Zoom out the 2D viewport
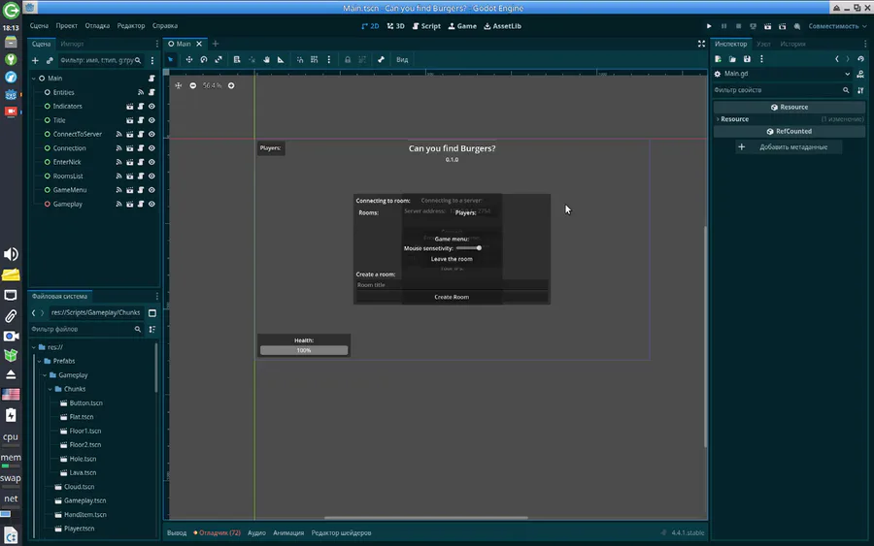Image resolution: width=874 pixels, height=546 pixels. (x=193, y=85)
